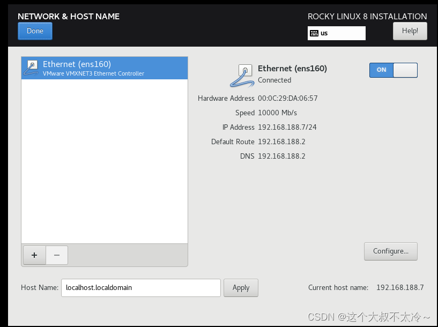438x327 pixels.
Task: Click the minus button to remove device
Action: click(x=57, y=255)
